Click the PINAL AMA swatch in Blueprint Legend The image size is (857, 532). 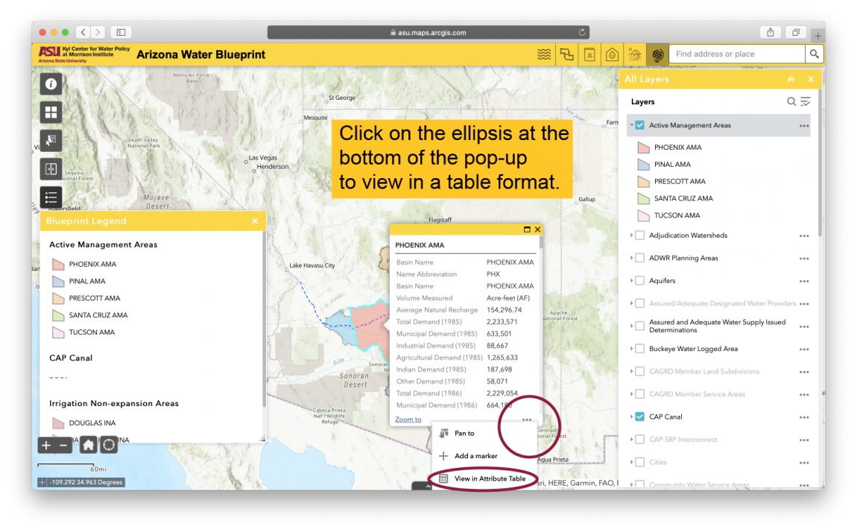pos(58,282)
